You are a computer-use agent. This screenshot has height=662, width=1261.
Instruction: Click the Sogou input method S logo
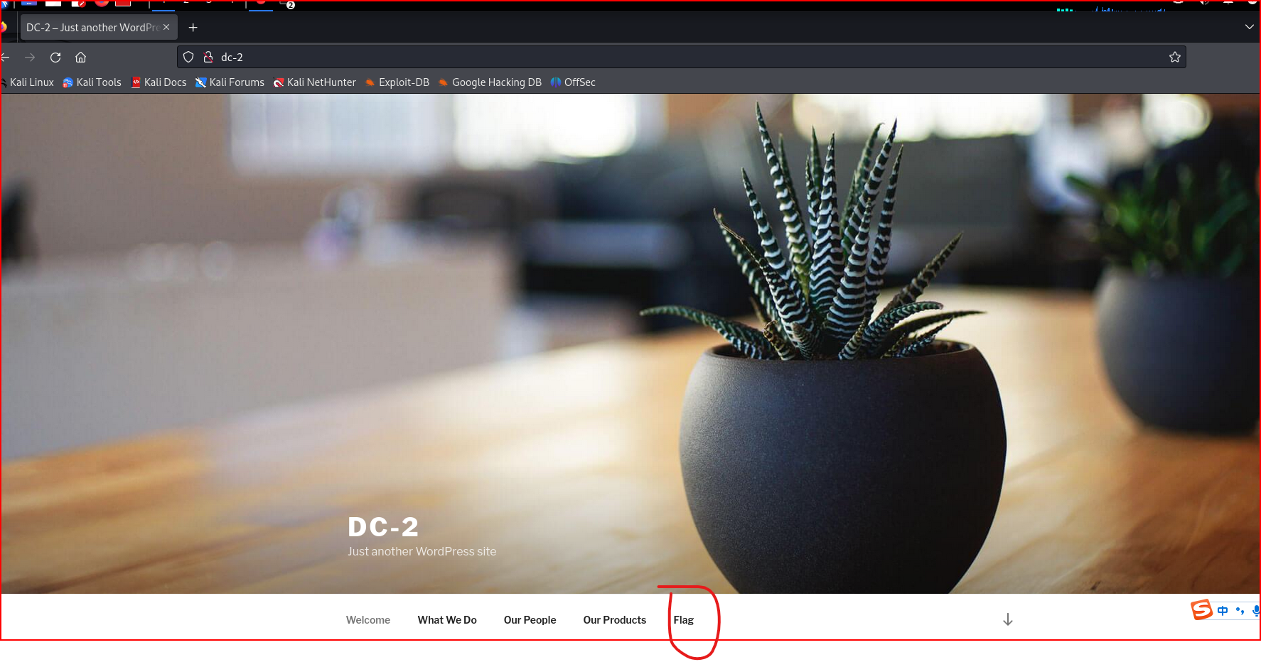tap(1202, 609)
